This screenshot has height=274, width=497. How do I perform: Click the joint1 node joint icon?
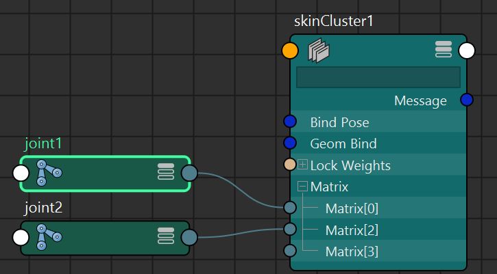(49, 173)
